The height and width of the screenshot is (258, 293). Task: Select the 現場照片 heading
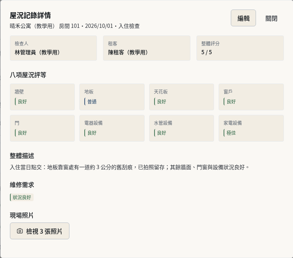[x=22, y=215]
